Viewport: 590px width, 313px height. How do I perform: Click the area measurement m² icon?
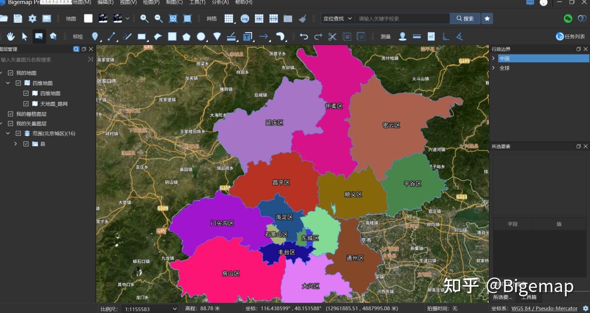pyautogui.click(x=431, y=36)
